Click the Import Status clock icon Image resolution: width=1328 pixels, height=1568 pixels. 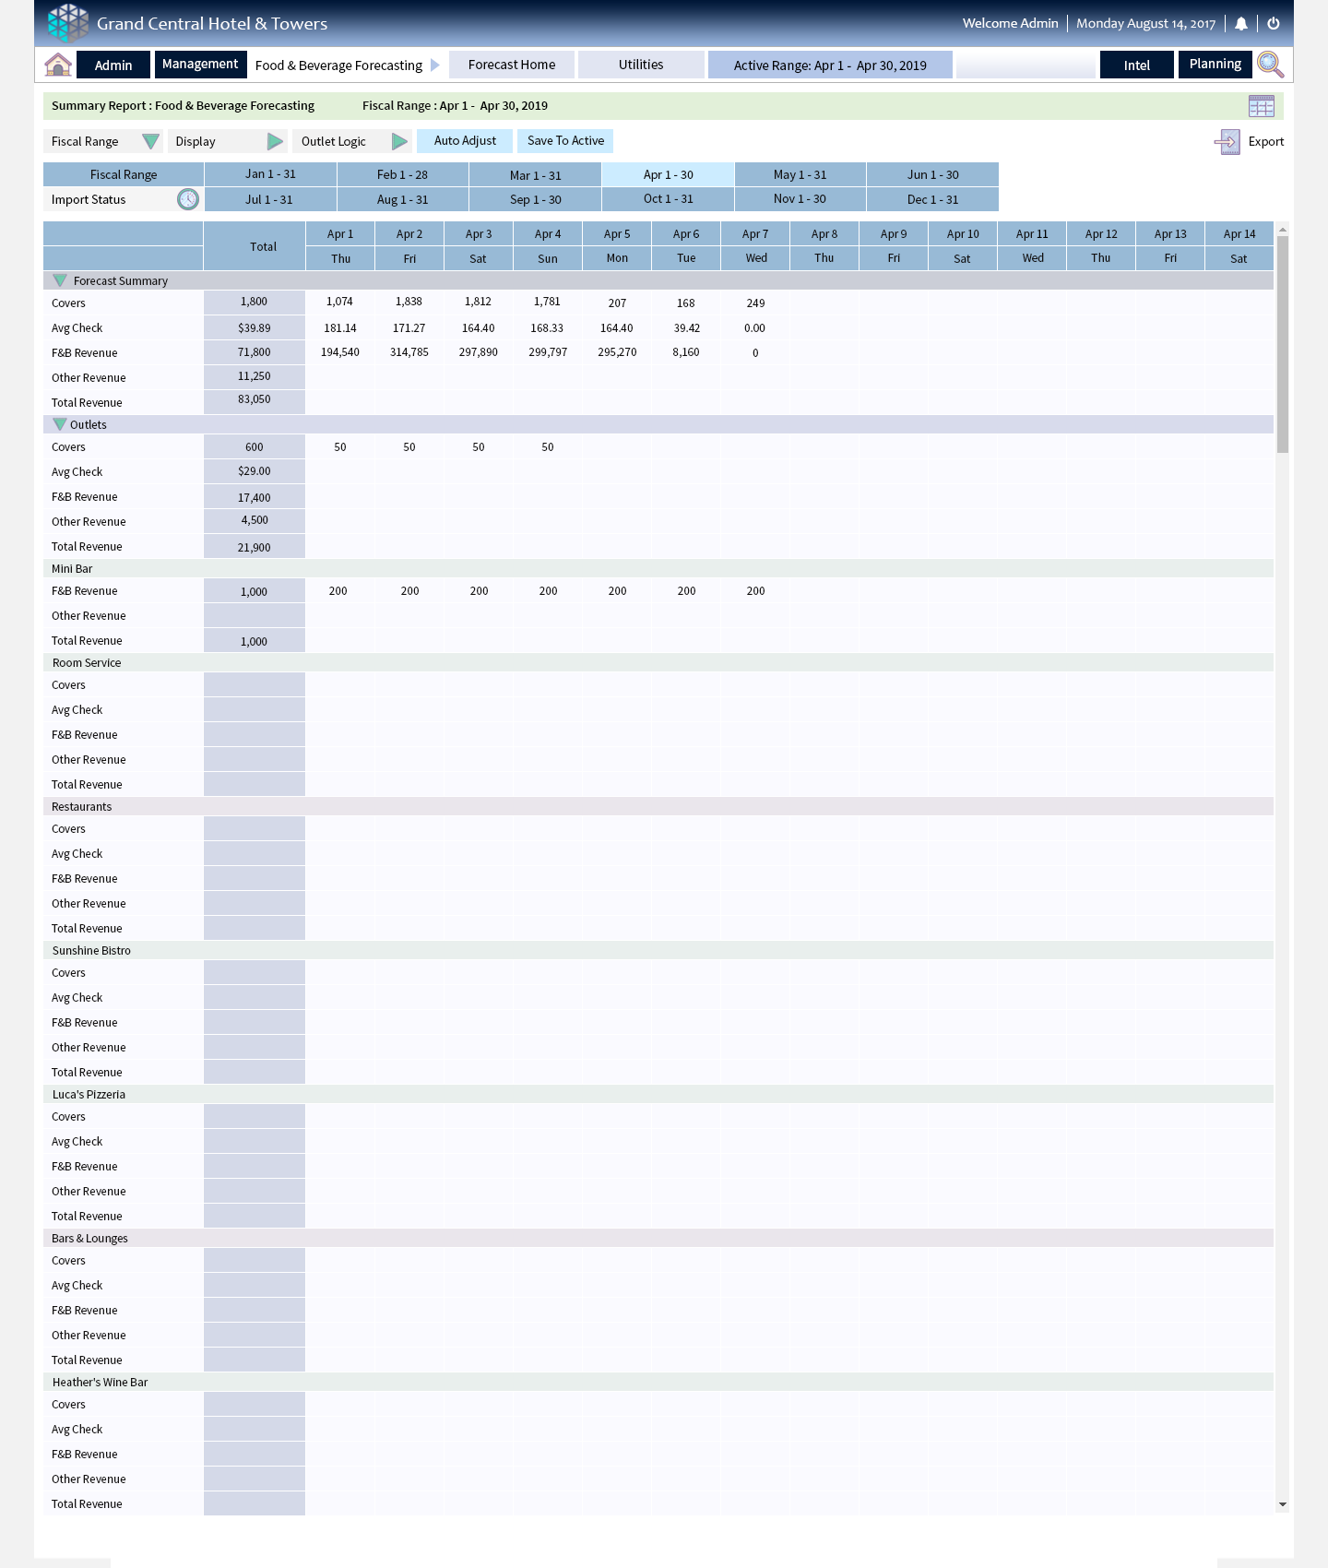pyautogui.click(x=188, y=199)
